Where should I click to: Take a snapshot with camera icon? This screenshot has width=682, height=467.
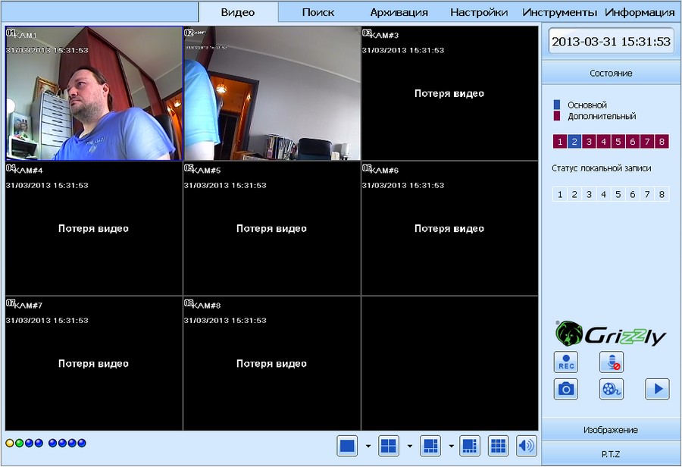566,389
